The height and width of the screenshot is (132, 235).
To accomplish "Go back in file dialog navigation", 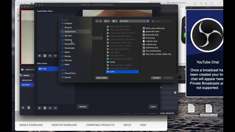I will [x=97, y=21].
